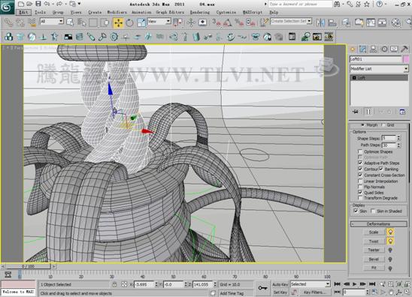Click the Auto Key button

[x=280, y=284]
